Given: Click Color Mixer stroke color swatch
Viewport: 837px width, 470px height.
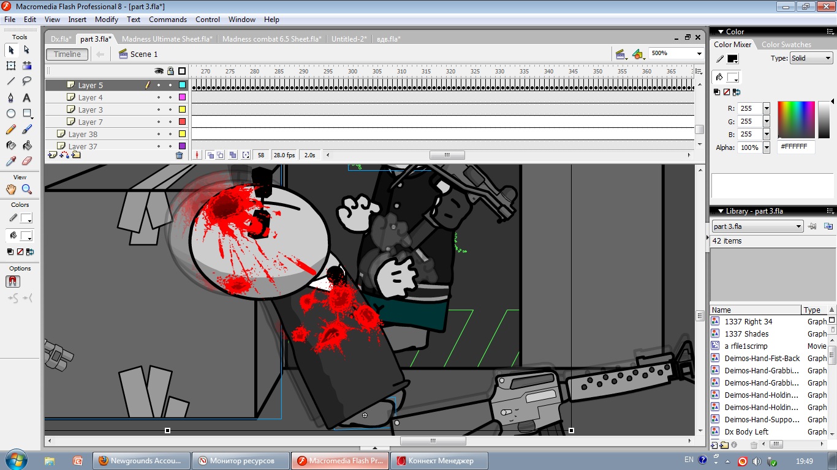Looking at the screenshot, I should [733, 59].
